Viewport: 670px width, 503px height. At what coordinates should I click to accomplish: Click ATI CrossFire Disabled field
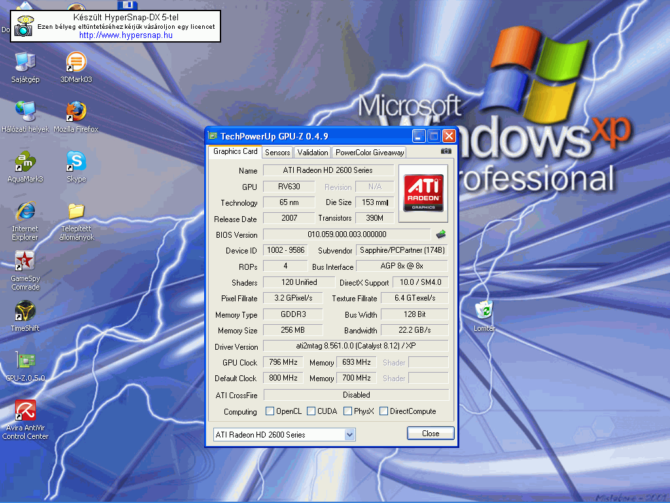(357, 395)
